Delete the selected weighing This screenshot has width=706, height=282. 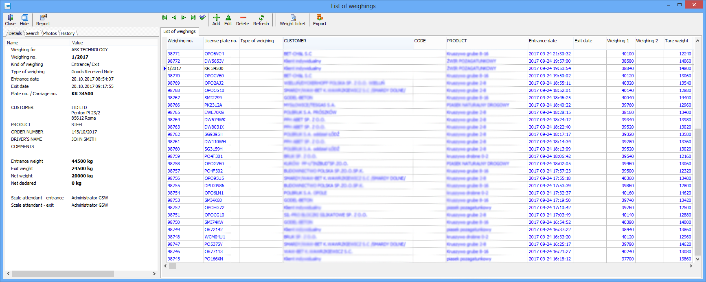point(242,20)
